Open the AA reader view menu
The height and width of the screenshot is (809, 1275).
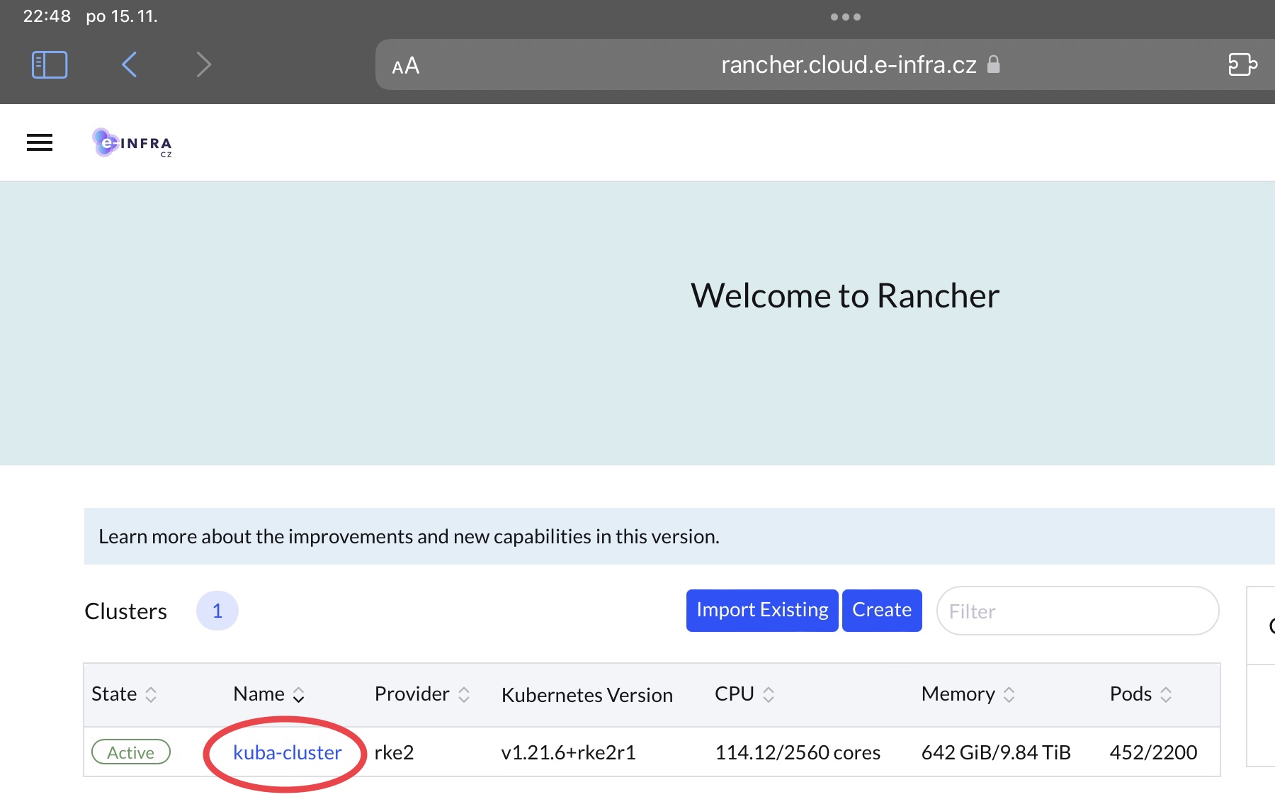click(x=406, y=66)
